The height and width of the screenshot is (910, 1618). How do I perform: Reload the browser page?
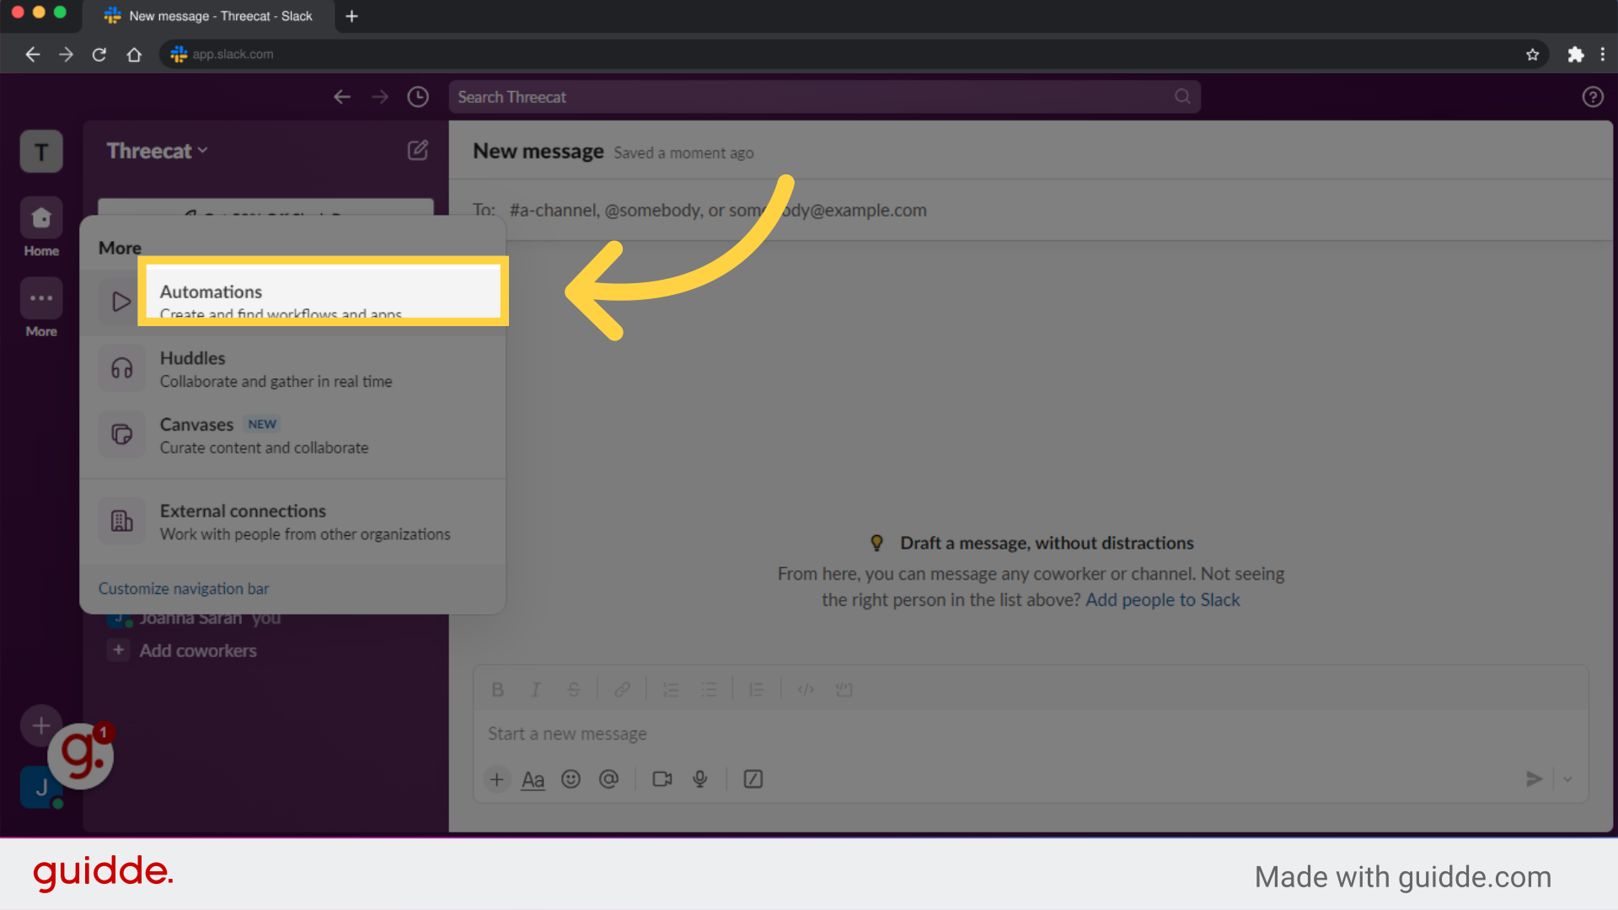tap(99, 54)
